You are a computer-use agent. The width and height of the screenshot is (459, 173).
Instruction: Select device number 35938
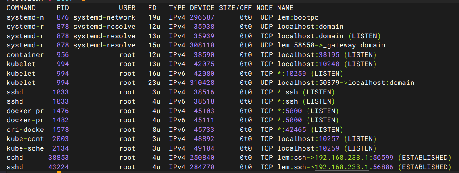pos(204,27)
